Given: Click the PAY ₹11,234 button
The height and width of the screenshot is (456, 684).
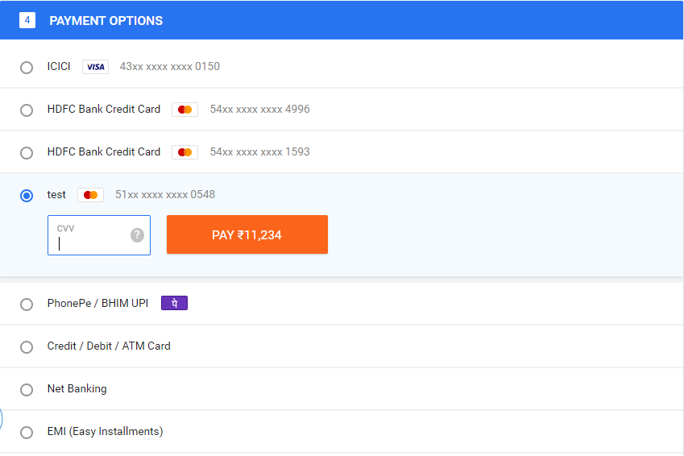Looking at the screenshot, I should 247,234.
